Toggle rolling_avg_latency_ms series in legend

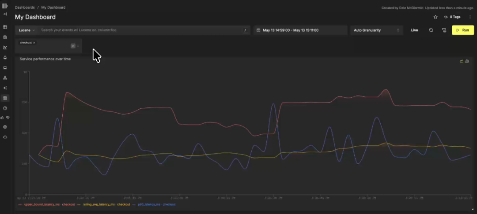(x=104, y=204)
